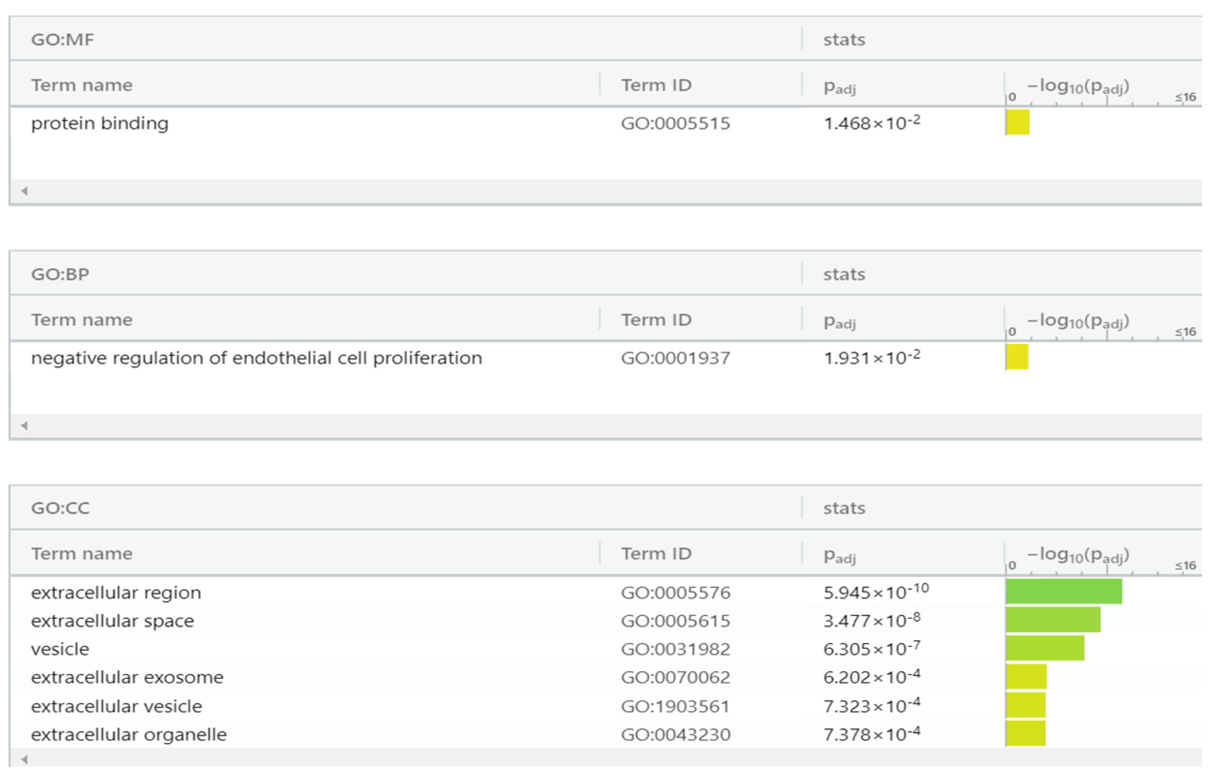The image size is (1219, 777).
Task: Open term ID GO:0001937
Action: click(675, 358)
